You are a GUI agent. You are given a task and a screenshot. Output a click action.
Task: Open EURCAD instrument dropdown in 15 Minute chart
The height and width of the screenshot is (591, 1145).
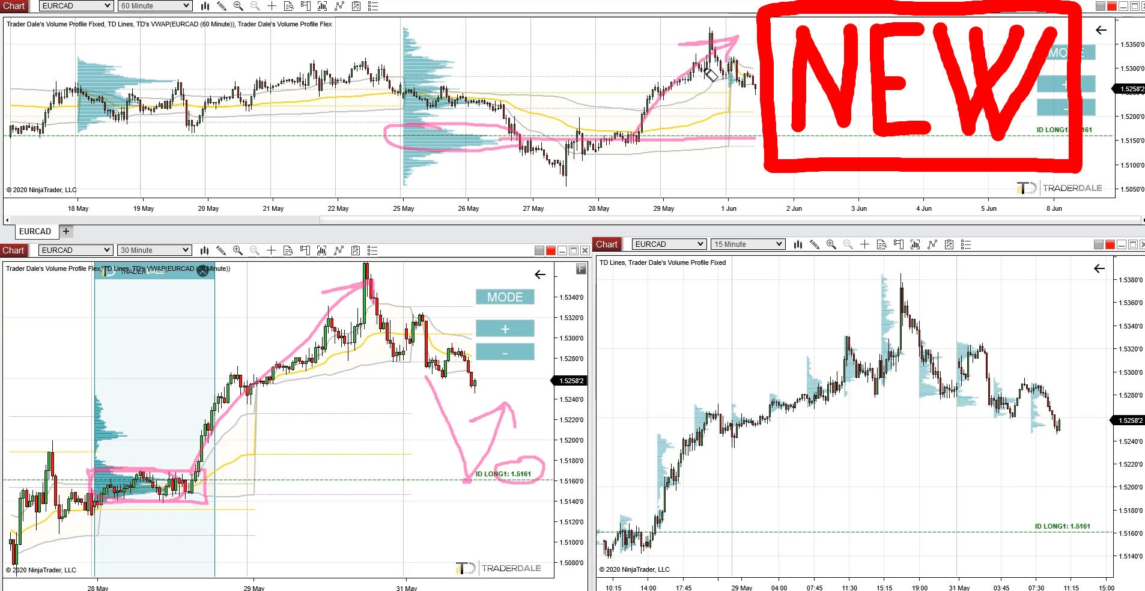669,244
